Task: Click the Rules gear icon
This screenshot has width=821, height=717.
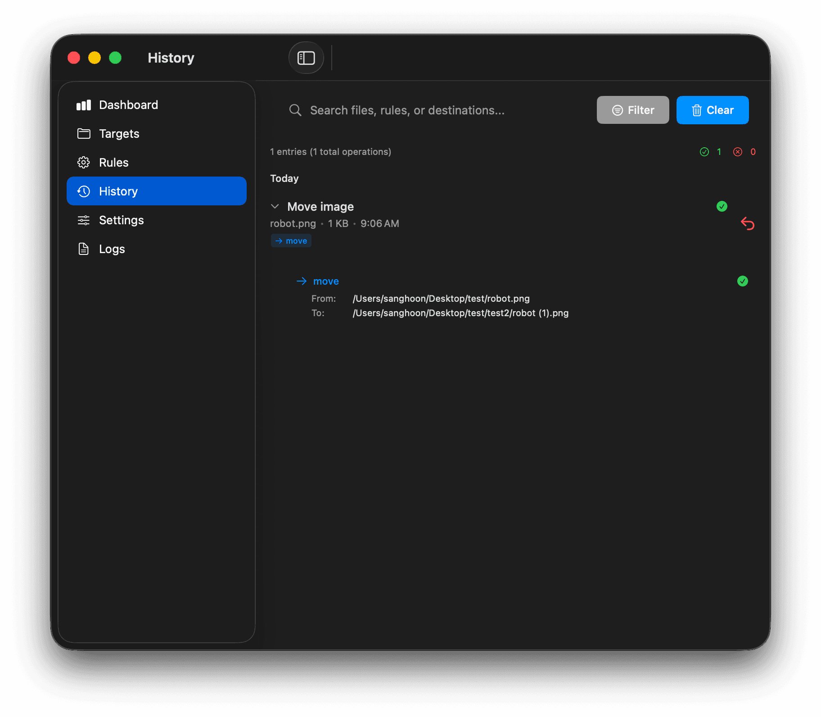Action: pyautogui.click(x=84, y=162)
